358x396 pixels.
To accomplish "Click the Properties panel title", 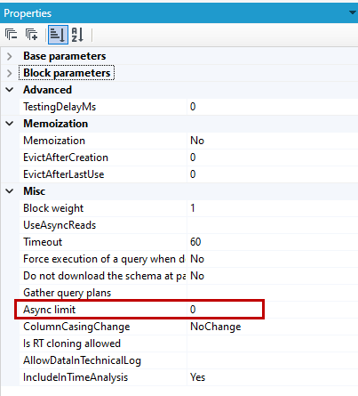I will click(28, 13).
